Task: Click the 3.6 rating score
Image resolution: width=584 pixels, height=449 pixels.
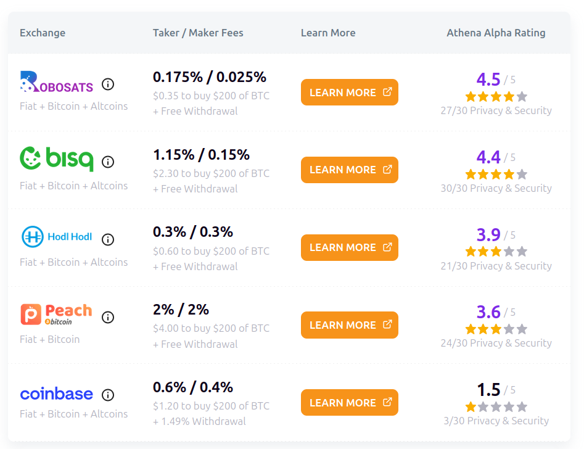Action: tap(488, 312)
